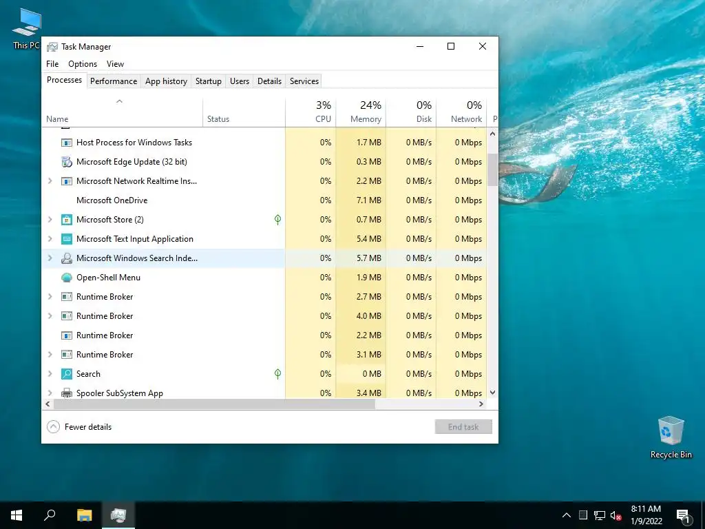Click vertical scrollbar up arrow
705x529 pixels.
click(493, 134)
